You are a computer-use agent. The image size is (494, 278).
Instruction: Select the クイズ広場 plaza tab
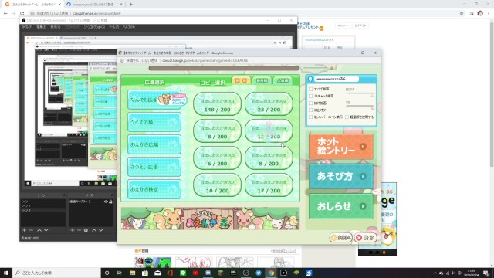154,122
